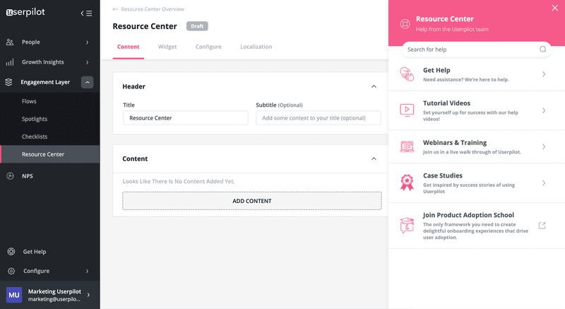This screenshot has height=309, width=565.
Task: Switch to the Localization tab
Action: click(256, 47)
